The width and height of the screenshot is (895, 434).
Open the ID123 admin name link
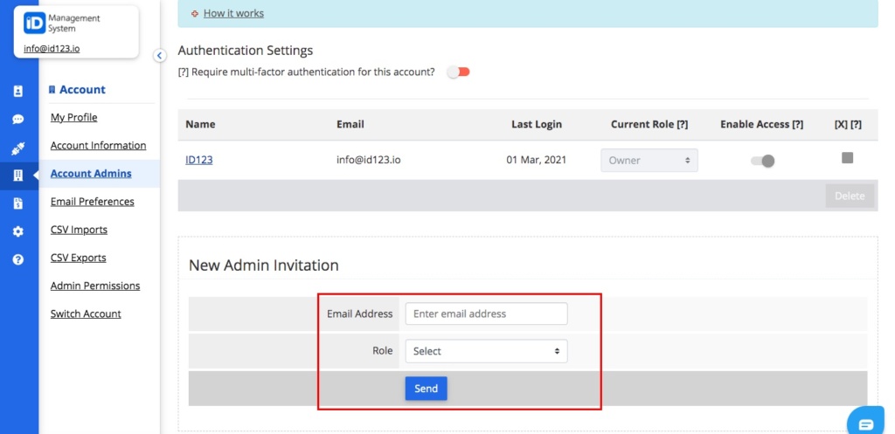[198, 160]
